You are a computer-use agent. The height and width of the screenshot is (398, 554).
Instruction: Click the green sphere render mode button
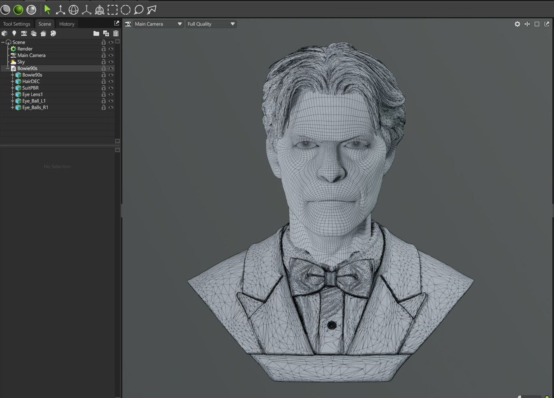[18, 9]
